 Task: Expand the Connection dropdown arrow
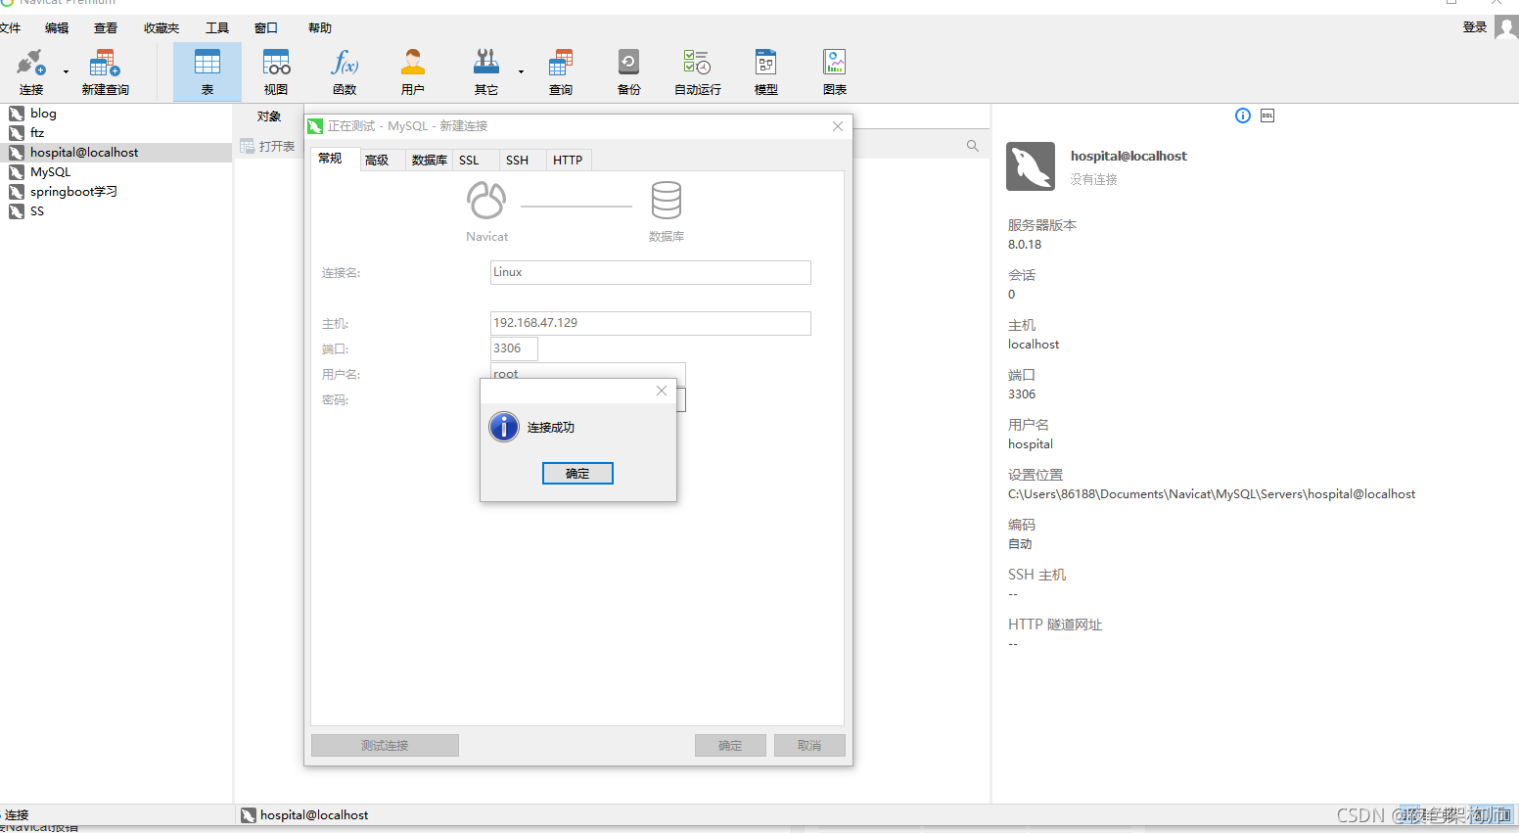point(66,72)
